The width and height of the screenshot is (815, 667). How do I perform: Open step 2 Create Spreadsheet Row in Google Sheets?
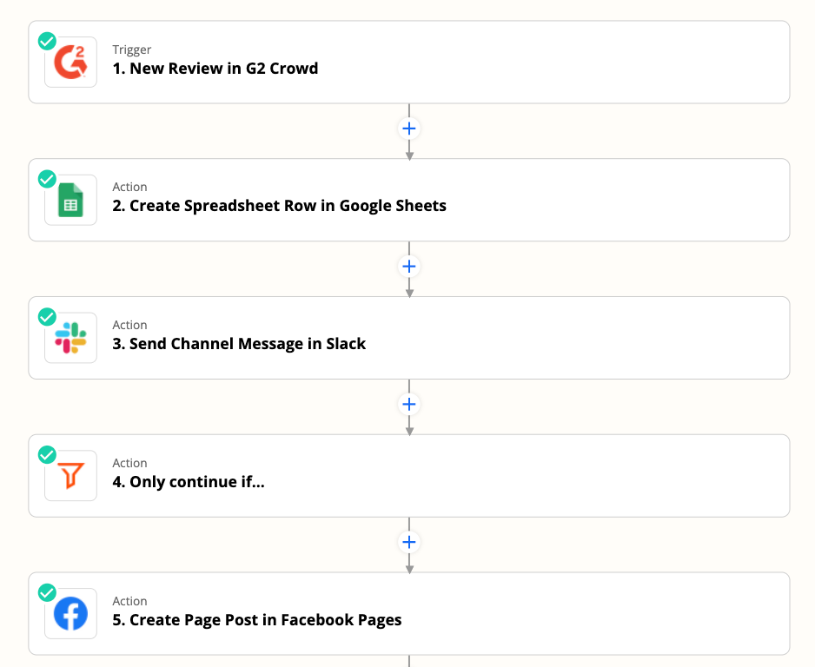[x=409, y=200]
